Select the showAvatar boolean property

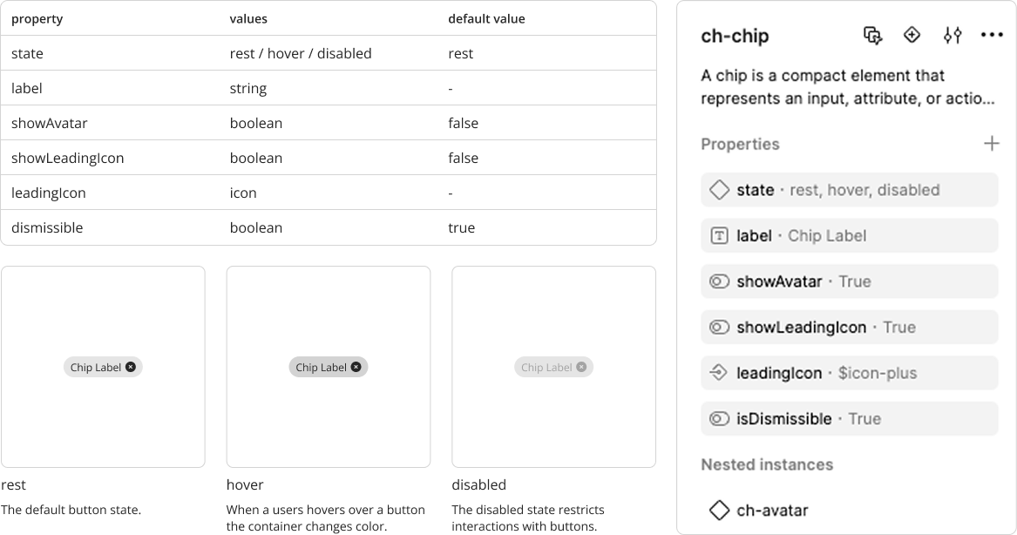849,281
